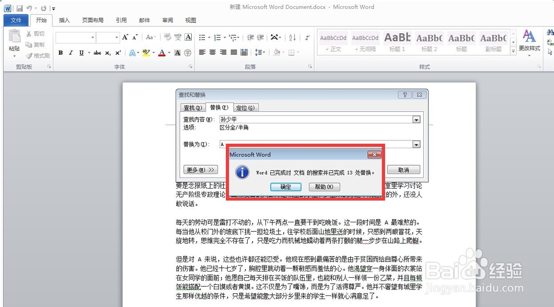Click the Character Shading icon
Image resolution: width=554 pixels, height=307 pixels.
coord(178,53)
